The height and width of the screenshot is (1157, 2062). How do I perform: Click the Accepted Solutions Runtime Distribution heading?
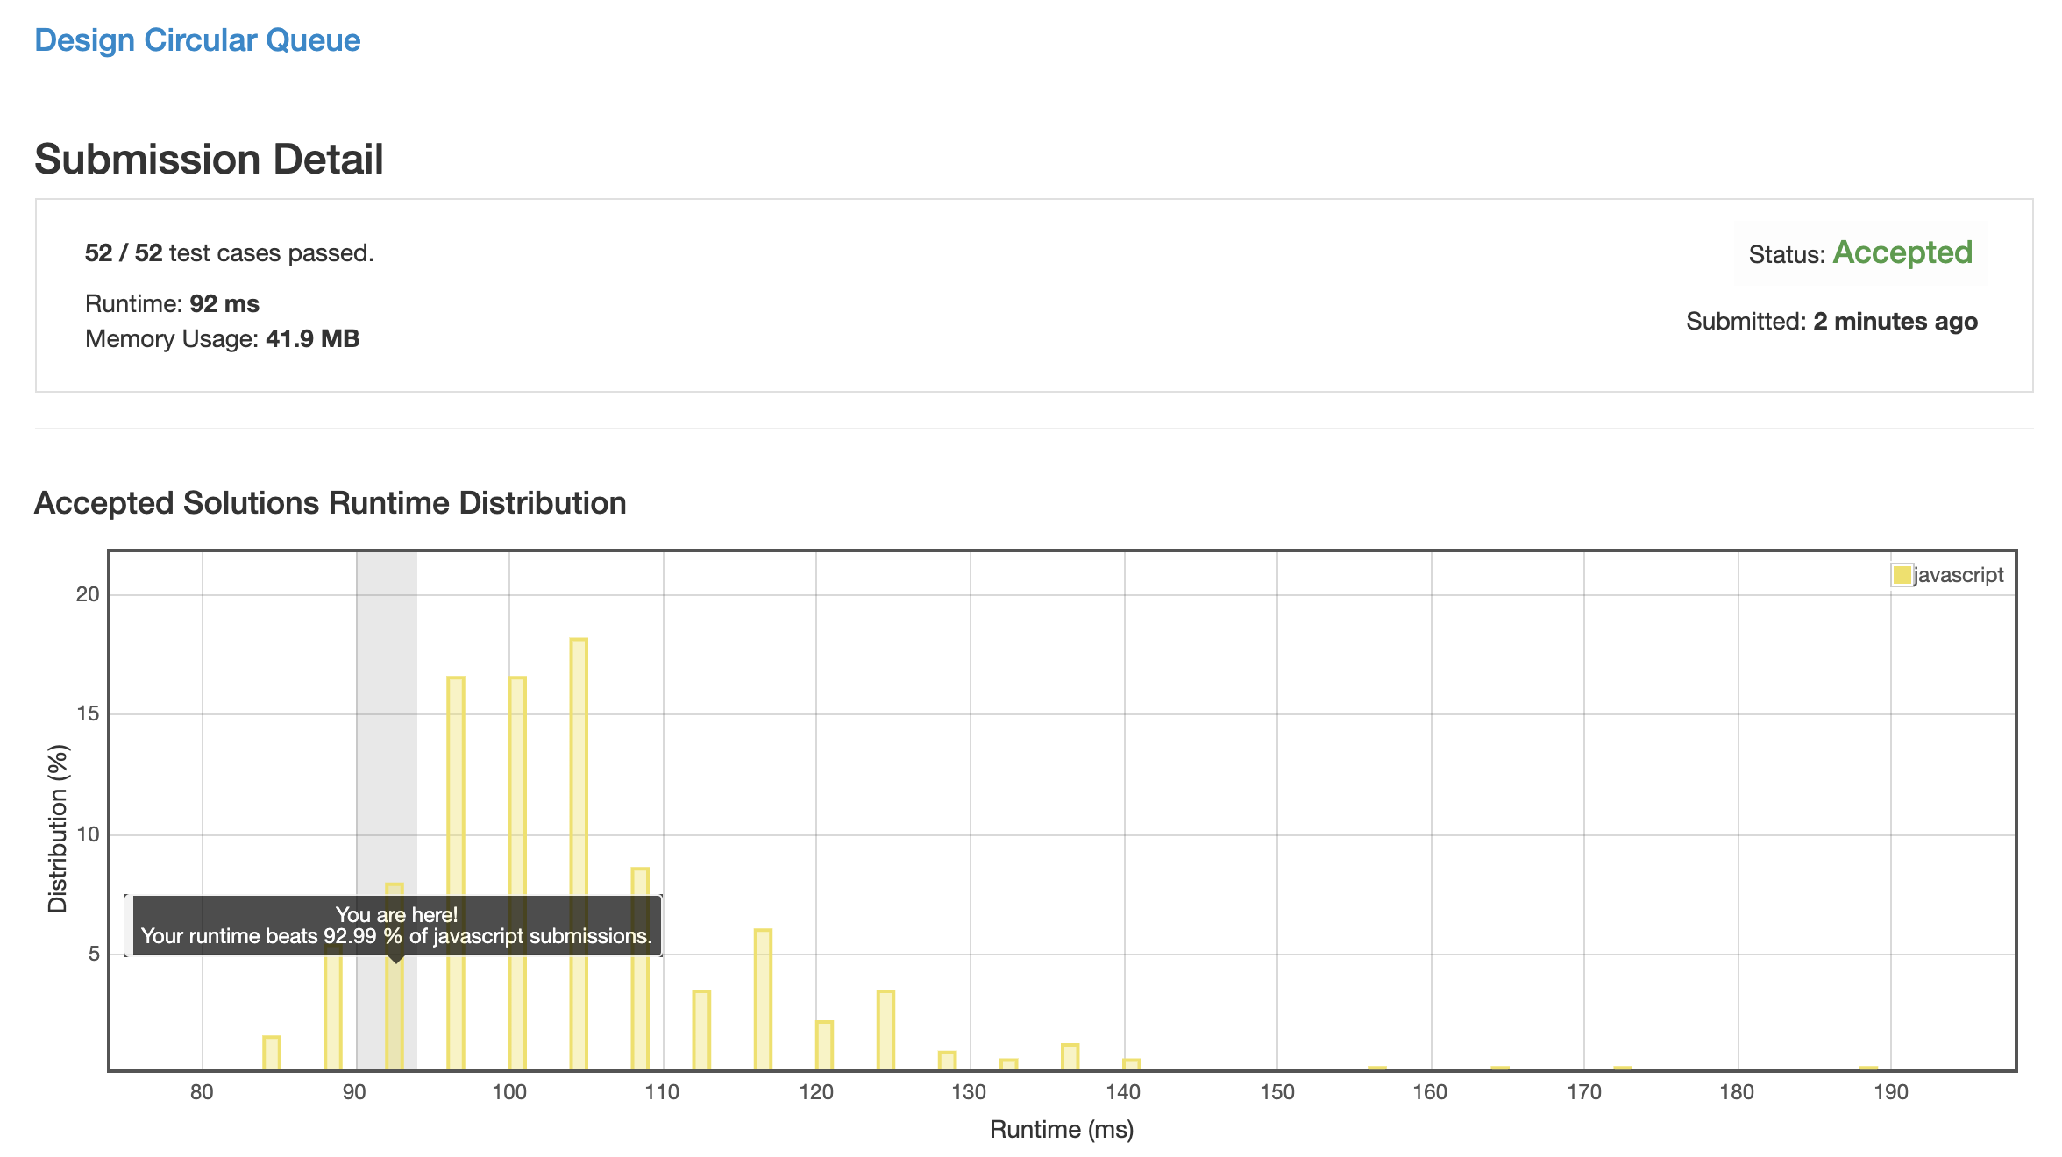click(x=330, y=503)
